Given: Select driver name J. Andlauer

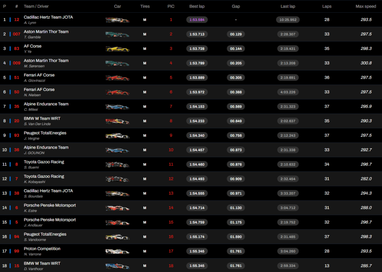Looking at the screenshot, I should pyautogui.click(x=33, y=225).
